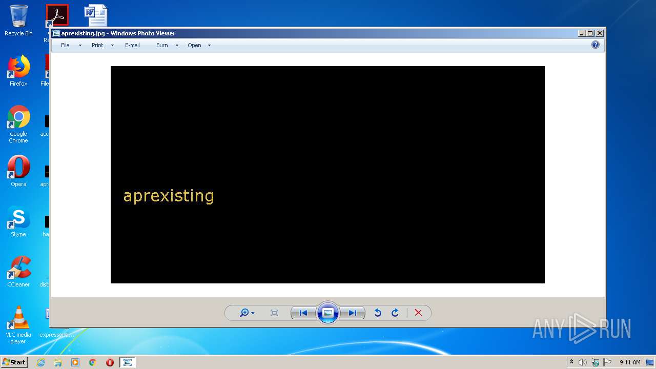Expand the Print dropdown arrow
This screenshot has height=369, width=656.
[x=112, y=46]
